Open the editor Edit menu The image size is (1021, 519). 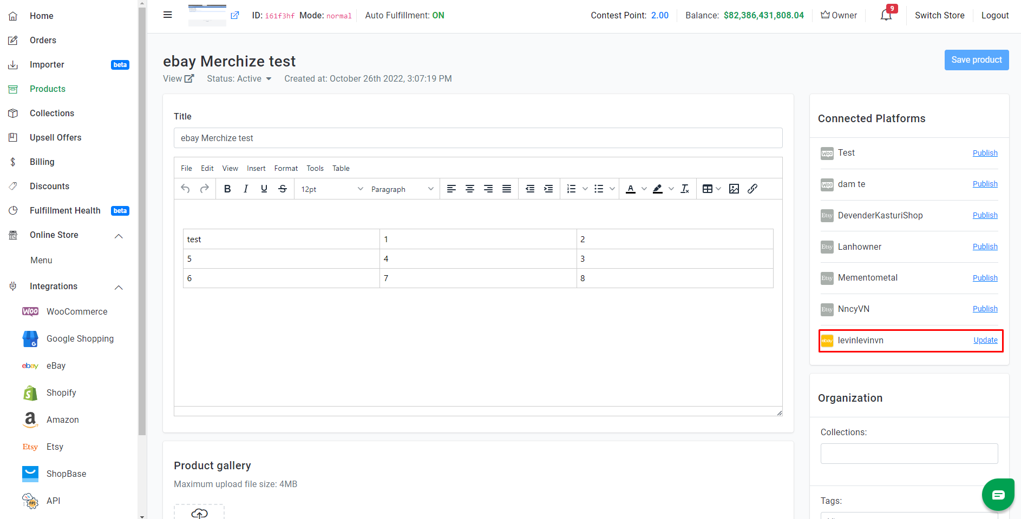[x=207, y=168]
